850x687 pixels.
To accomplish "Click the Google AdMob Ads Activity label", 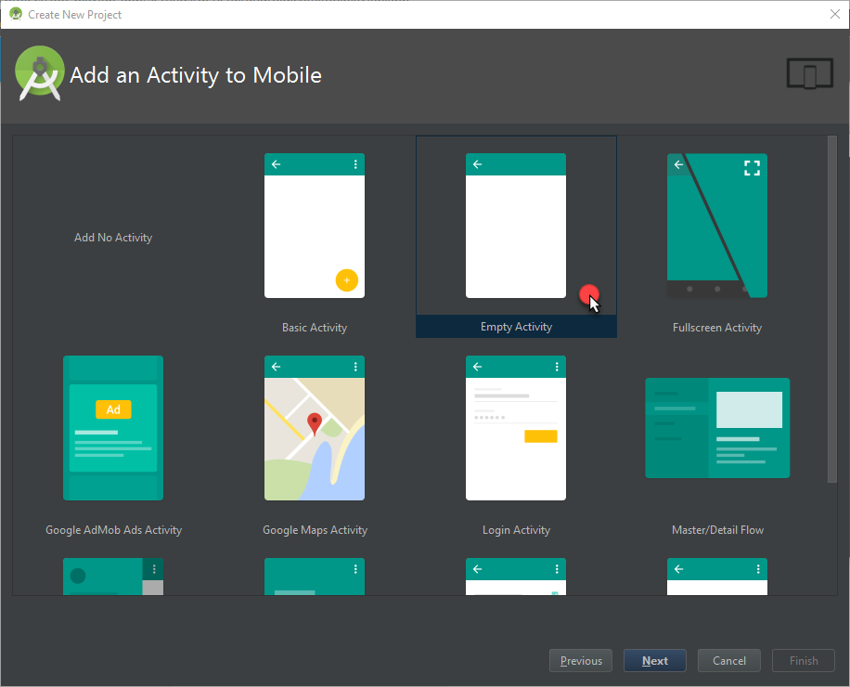I will coord(113,530).
